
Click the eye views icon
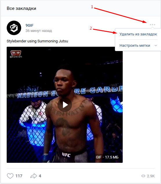(143, 176)
